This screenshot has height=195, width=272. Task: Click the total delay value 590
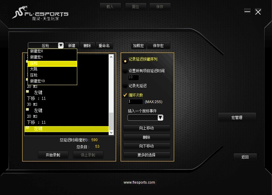coord(95,140)
